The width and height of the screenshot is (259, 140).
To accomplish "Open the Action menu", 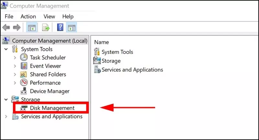I will tap(28, 16).
